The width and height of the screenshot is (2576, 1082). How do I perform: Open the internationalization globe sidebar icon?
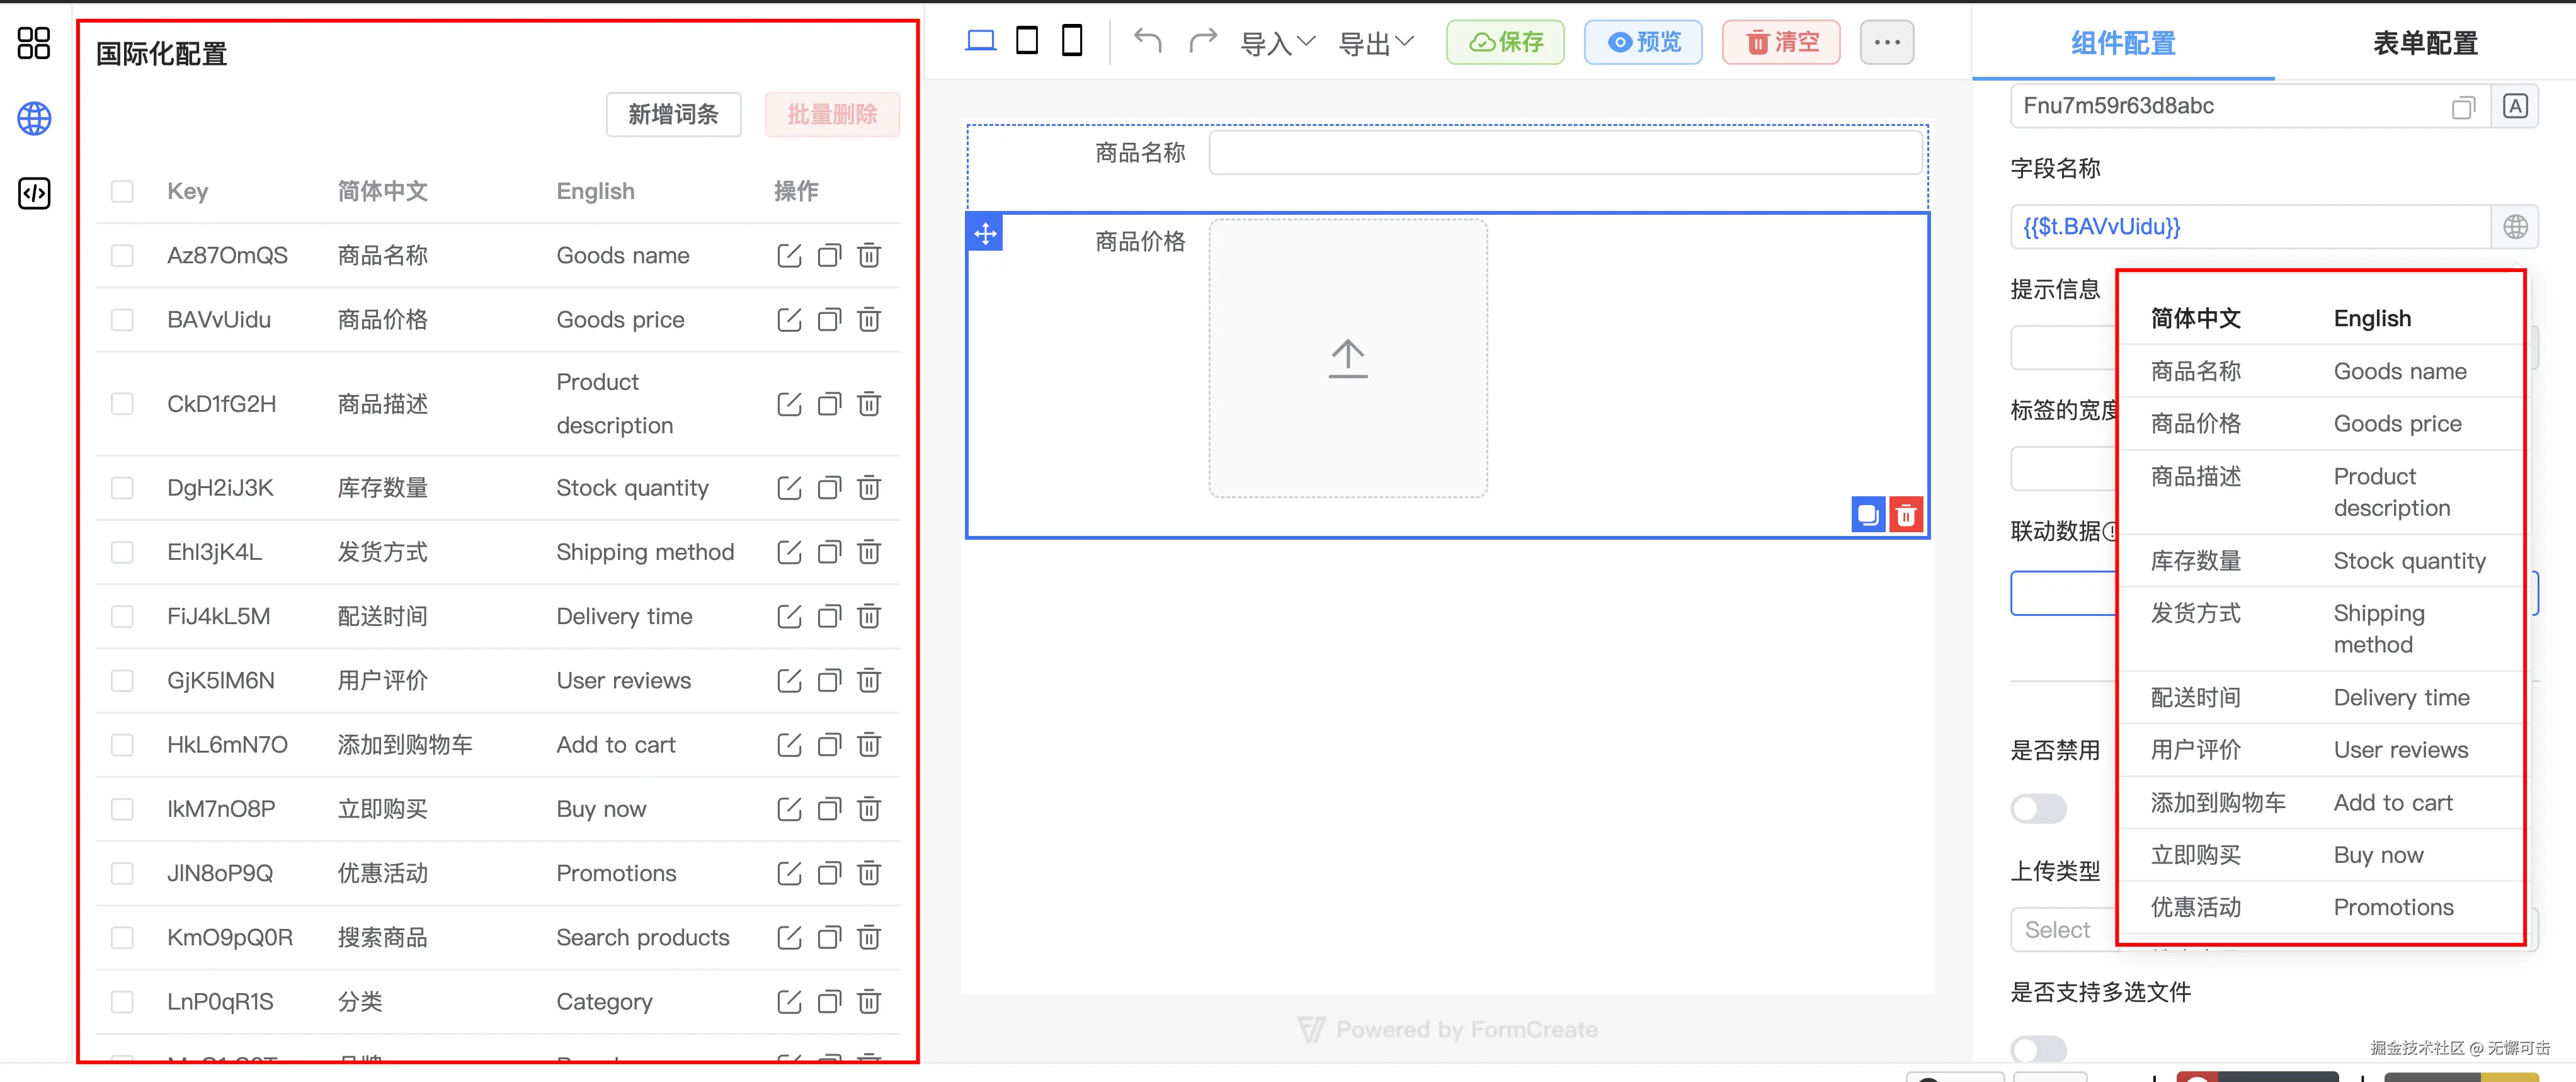coord(34,119)
